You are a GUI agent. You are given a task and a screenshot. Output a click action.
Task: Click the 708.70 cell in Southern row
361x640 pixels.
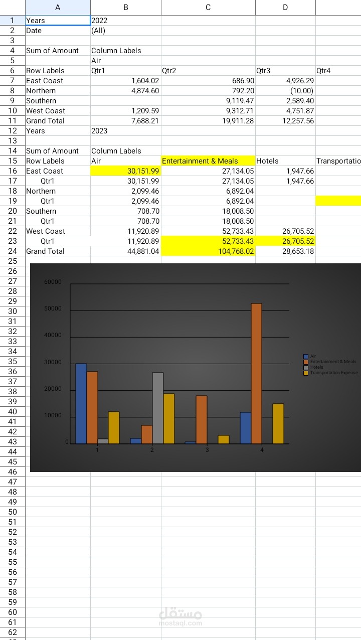click(x=126, y=211)
